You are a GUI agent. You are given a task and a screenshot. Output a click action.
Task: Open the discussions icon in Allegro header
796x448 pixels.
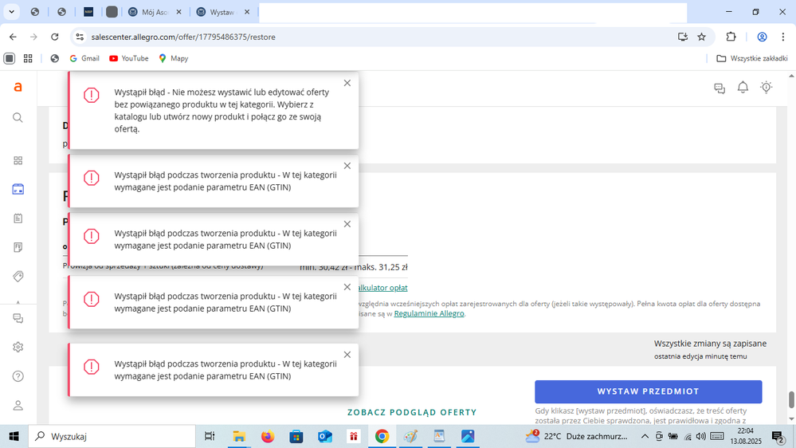coord(720,88)
